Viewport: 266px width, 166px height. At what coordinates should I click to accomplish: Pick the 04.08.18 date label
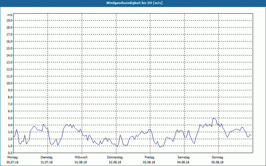click(x=183, y=162)
